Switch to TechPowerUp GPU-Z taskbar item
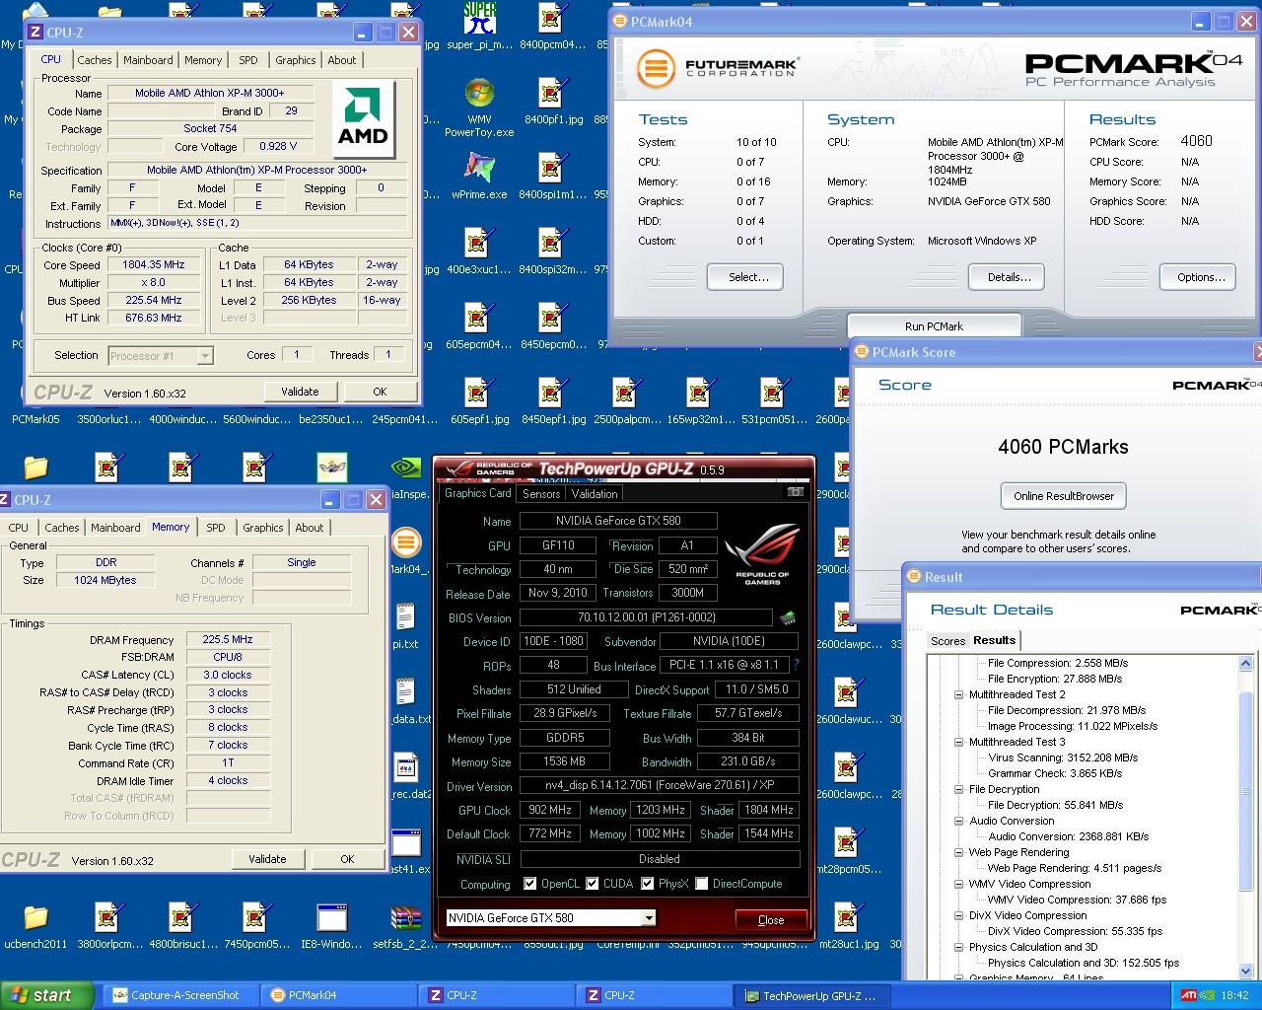The width and height of the screenshot is (1262, 1010). click(x=813, y=995)
